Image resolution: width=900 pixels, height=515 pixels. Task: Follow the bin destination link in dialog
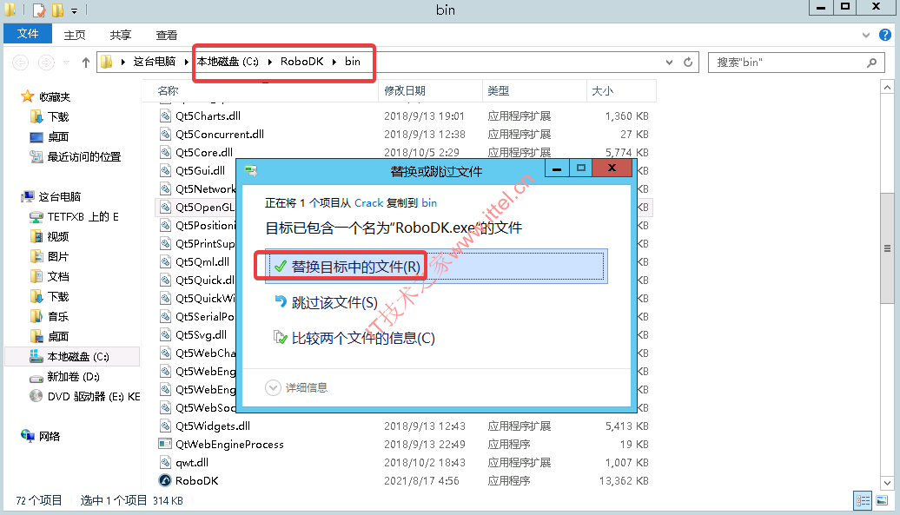coord(429,203)
